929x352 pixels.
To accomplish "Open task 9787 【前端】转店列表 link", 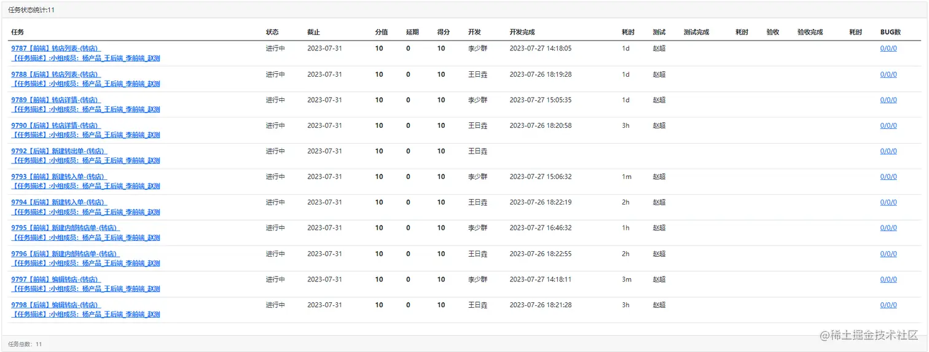I will (x=55, y=48).
